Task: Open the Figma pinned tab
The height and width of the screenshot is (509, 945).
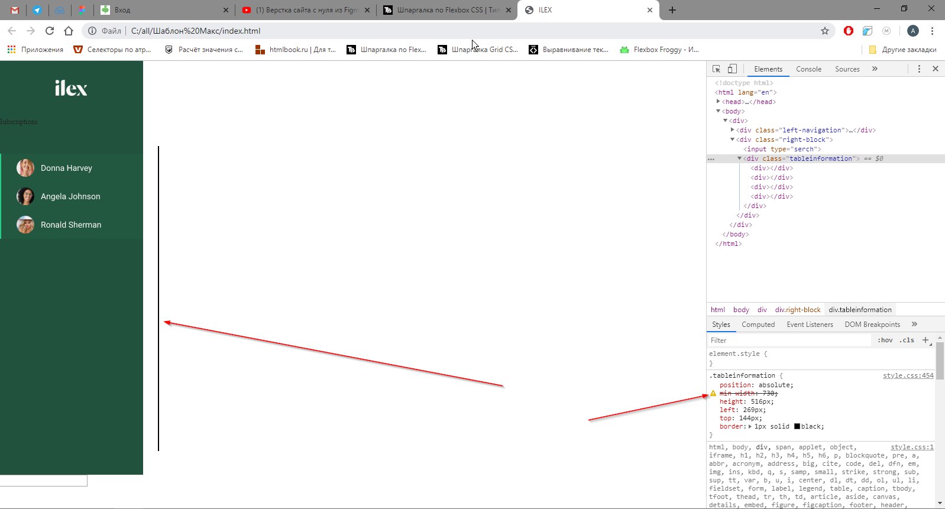Action: click(x=82, y=10)
